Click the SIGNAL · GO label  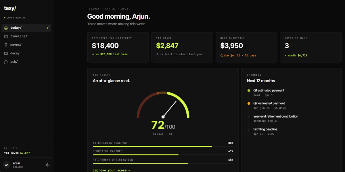point(163,134)
